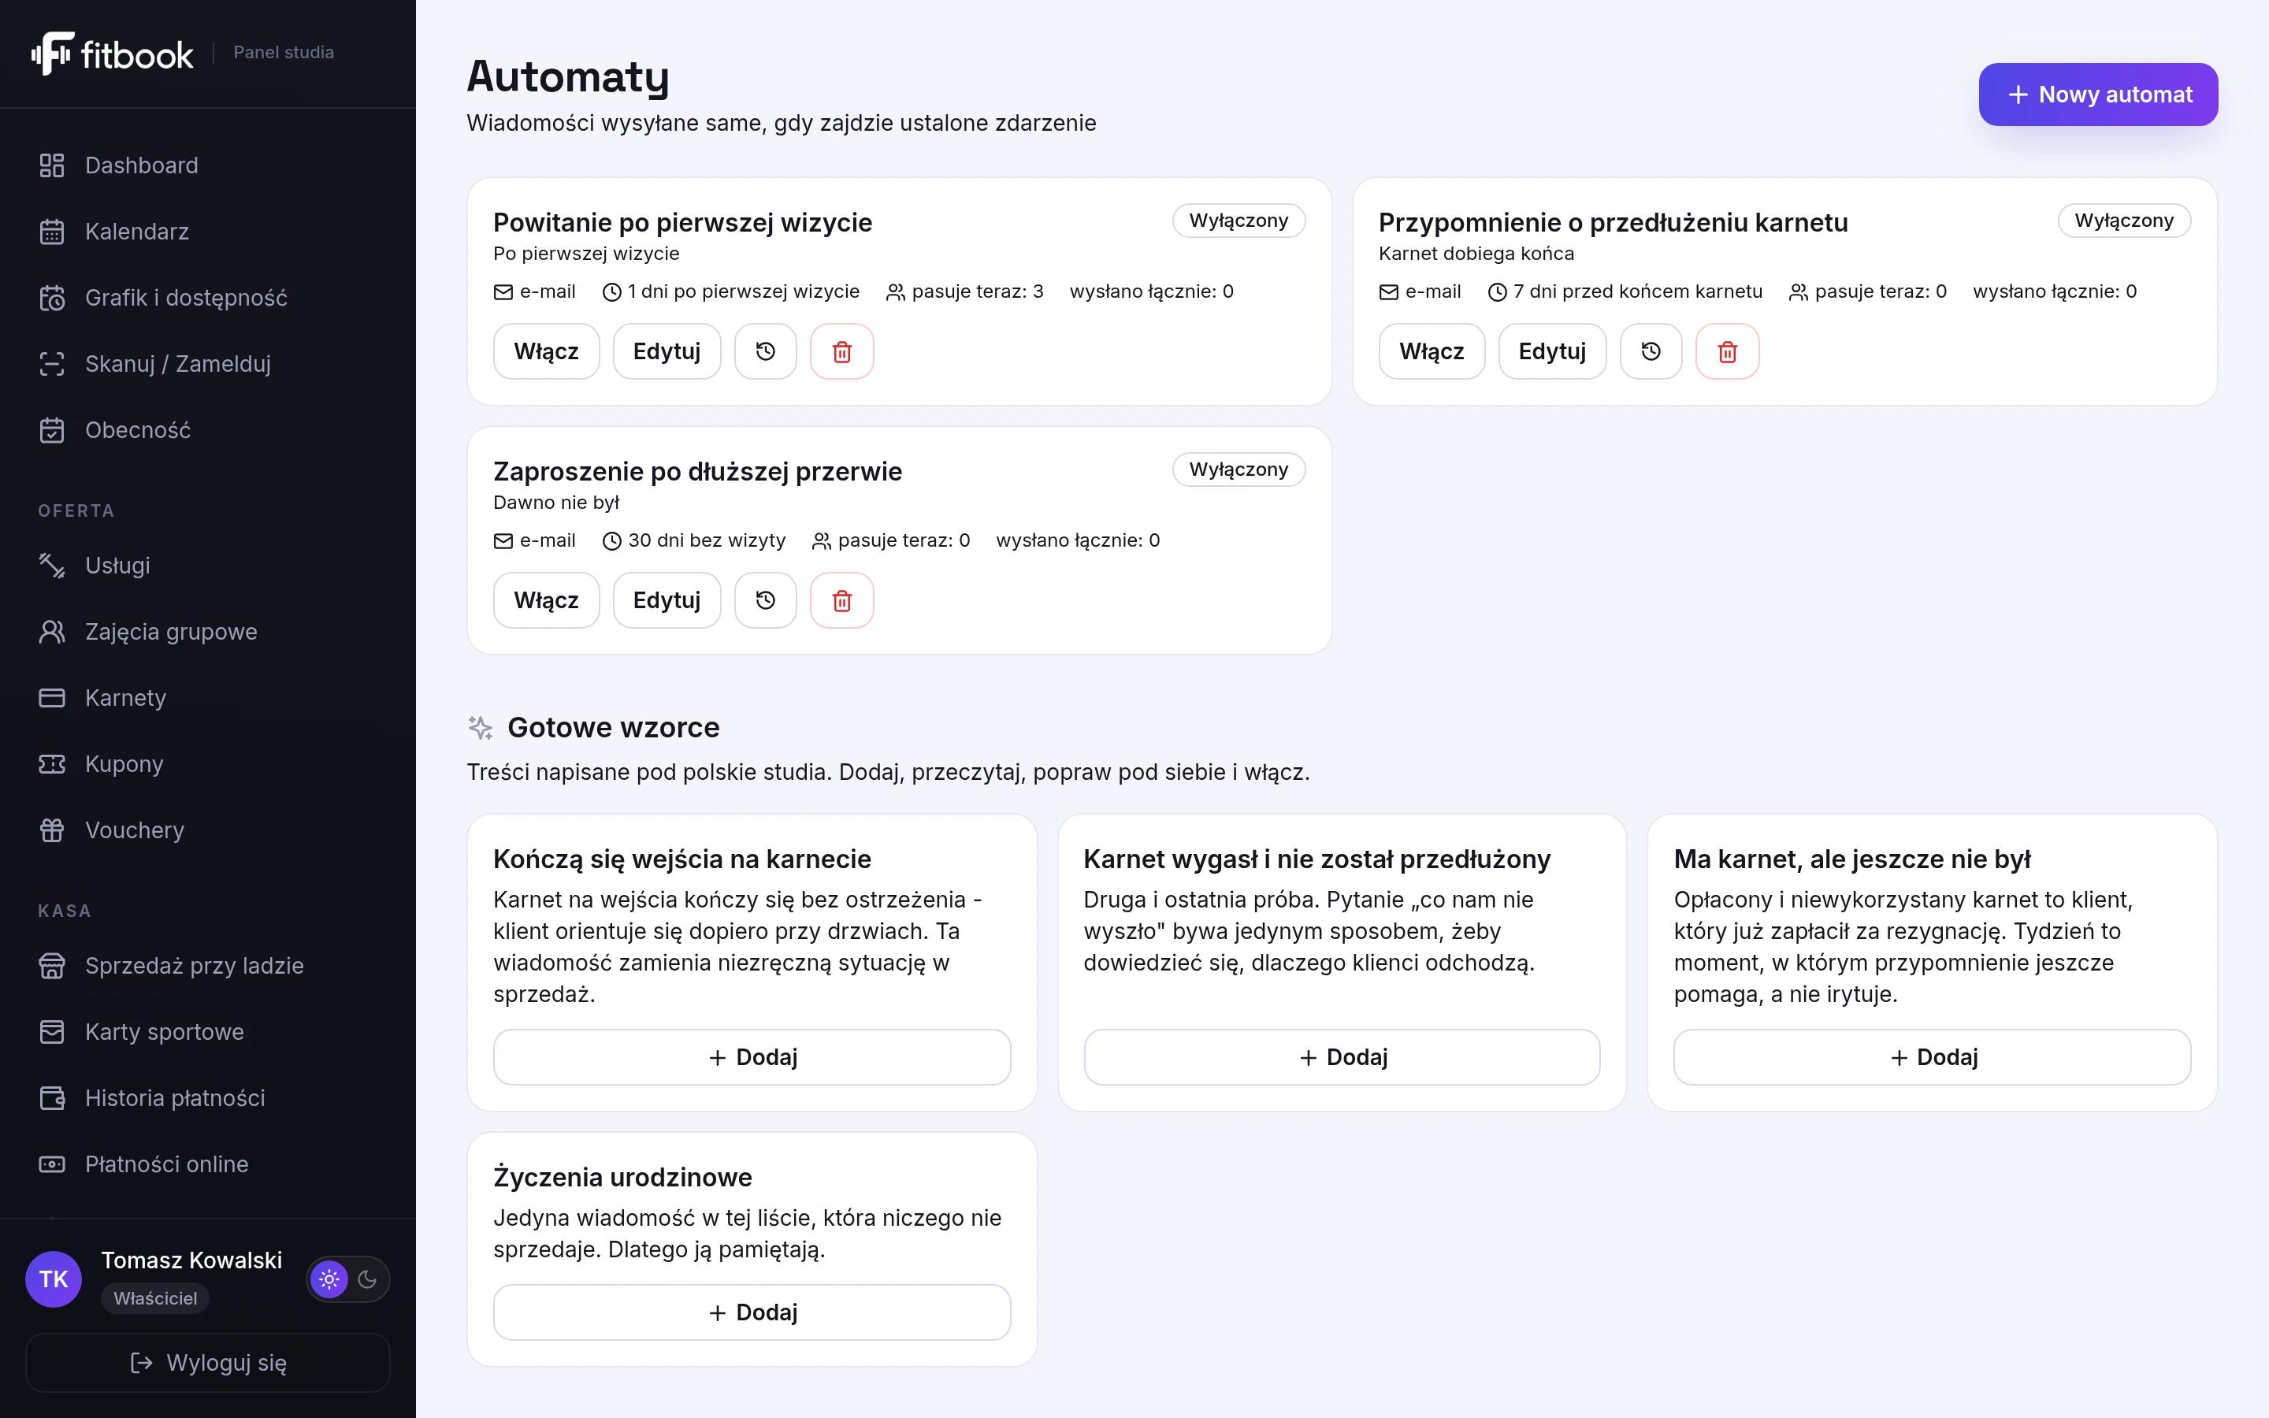The image size is (2269, 1418).
Task: Open history icon for Przypomnienie o przedłużeniu karnetu
Action: [1651, 351]
